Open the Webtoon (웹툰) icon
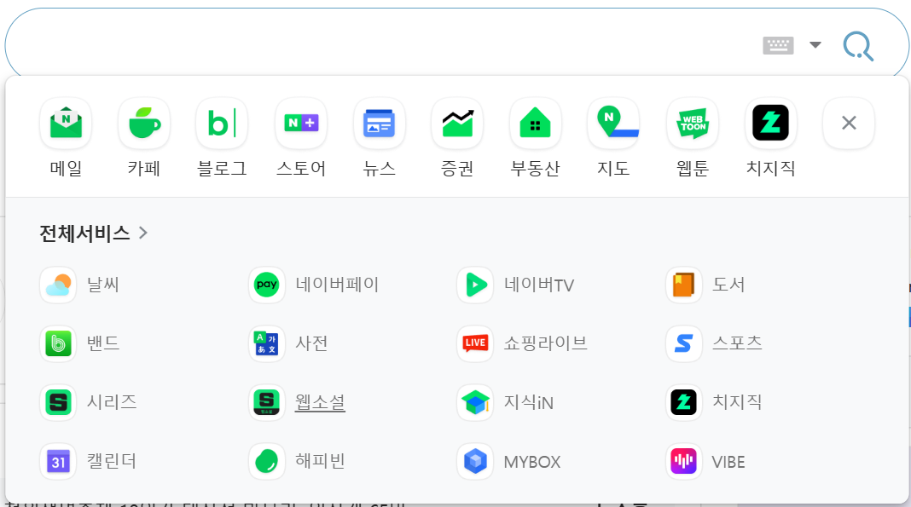Viewport: 911px width, 507px height. point(693,123)
